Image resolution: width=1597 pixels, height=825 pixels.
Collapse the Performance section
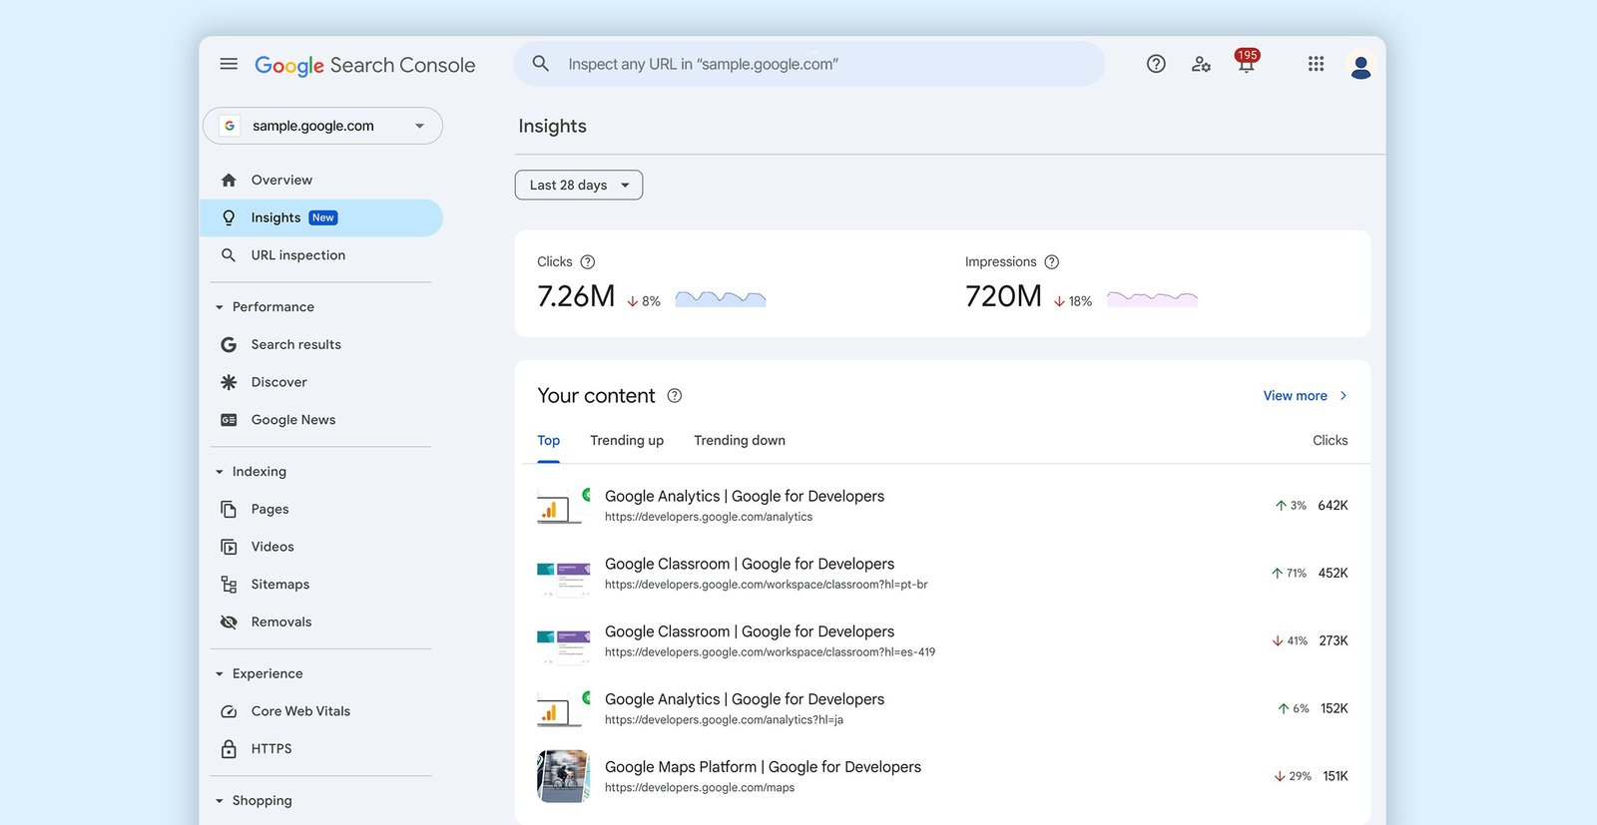pos(220,307)
